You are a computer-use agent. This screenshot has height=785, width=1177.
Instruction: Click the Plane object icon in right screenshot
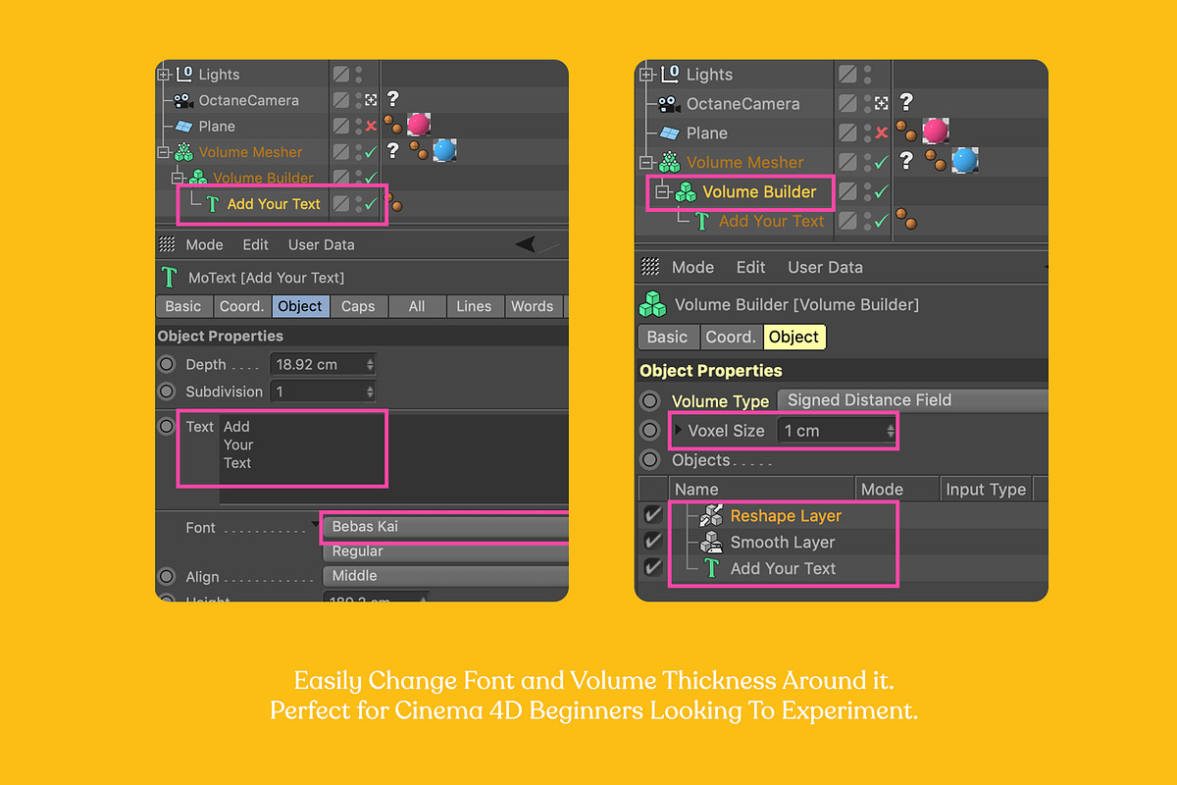[670, 133]
